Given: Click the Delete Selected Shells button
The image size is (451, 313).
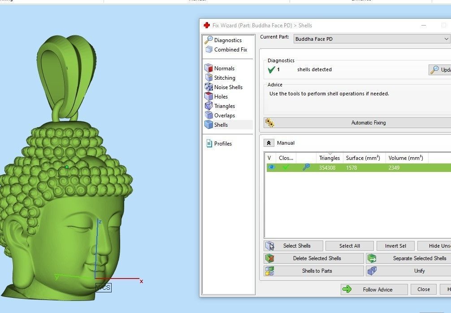Looking at the screenshot, I should (x=314, y=258).
